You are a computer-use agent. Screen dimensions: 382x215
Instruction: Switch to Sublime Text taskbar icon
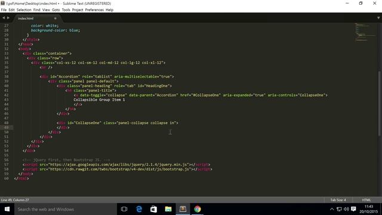click(183, 209)
